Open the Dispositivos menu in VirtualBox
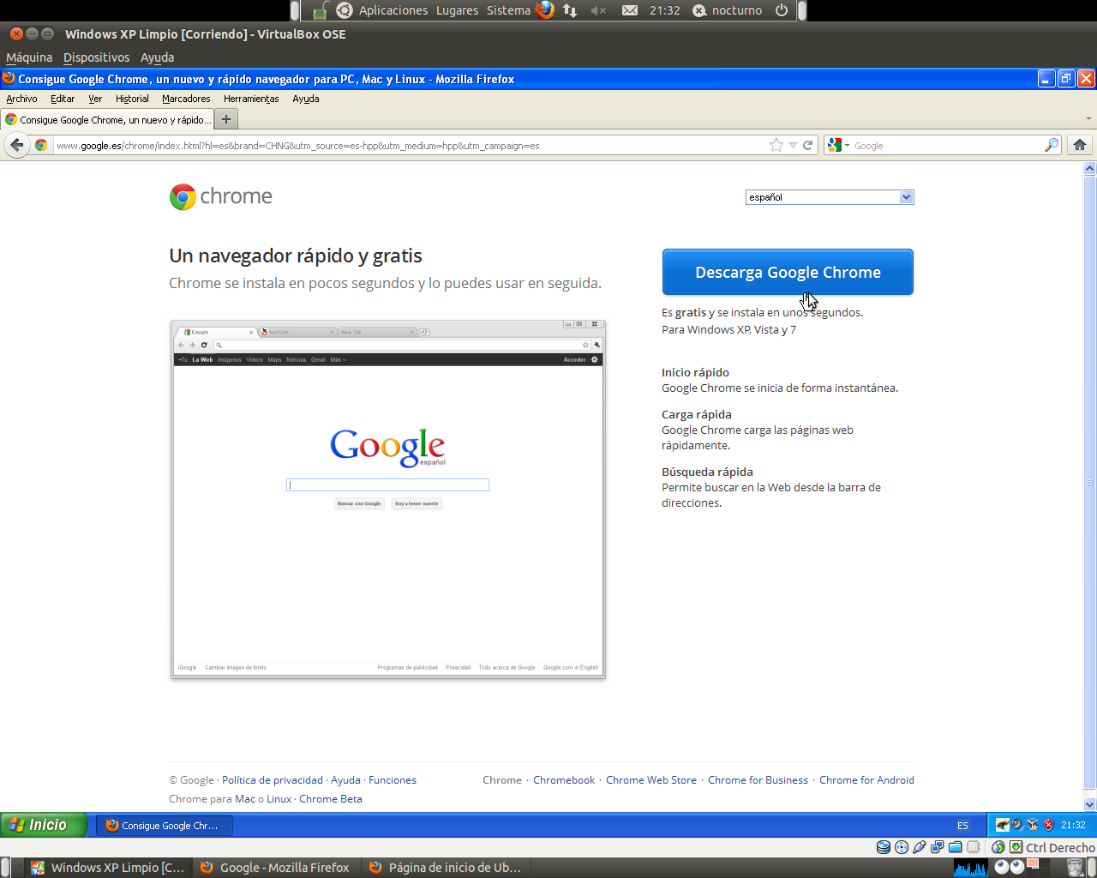1097x878 pixels. (x=96, y=57)
